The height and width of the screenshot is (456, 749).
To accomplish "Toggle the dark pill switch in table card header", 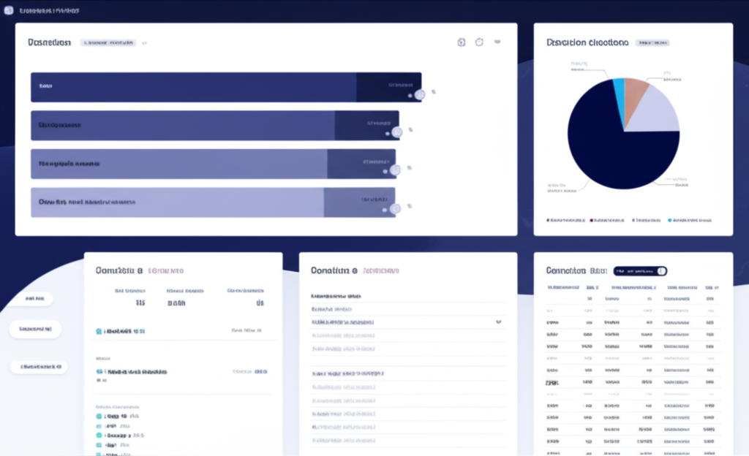I will [640, 271].
